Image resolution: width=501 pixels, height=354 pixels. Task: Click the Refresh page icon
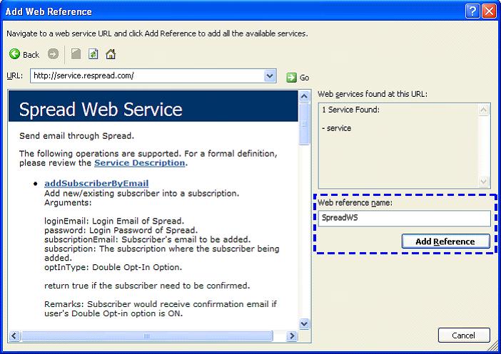93,54
